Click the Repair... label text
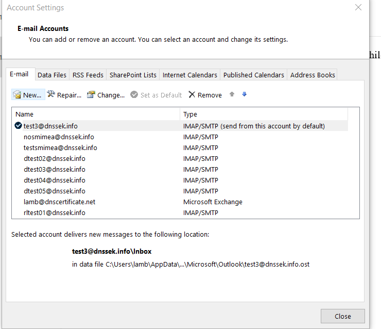Image resolution: width=381 pixels, height=329 pixels. coord(70,95)
